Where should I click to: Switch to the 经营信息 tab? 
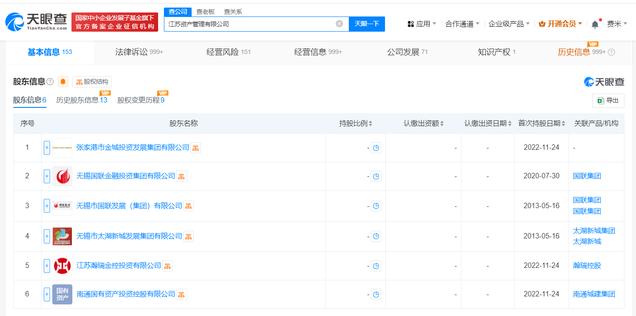coord(318,52)
